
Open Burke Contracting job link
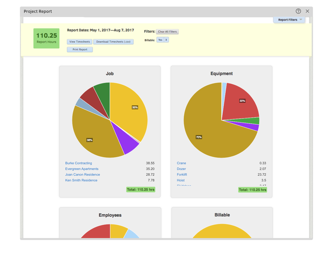pyautogui.click(x=79, y=163)
